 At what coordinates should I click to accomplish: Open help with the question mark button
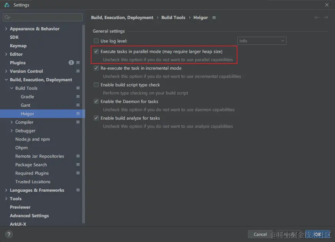click(x=9, y=234)
